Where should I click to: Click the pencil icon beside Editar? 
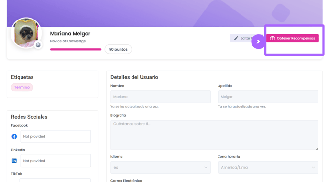(236, 38)
